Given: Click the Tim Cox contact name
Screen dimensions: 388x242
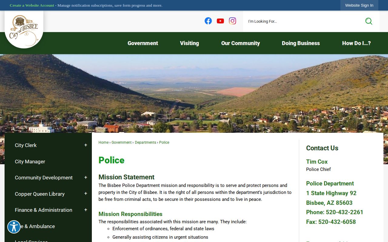Looking at the screenshot, I should pyautogui.click(x=317, y=162).
